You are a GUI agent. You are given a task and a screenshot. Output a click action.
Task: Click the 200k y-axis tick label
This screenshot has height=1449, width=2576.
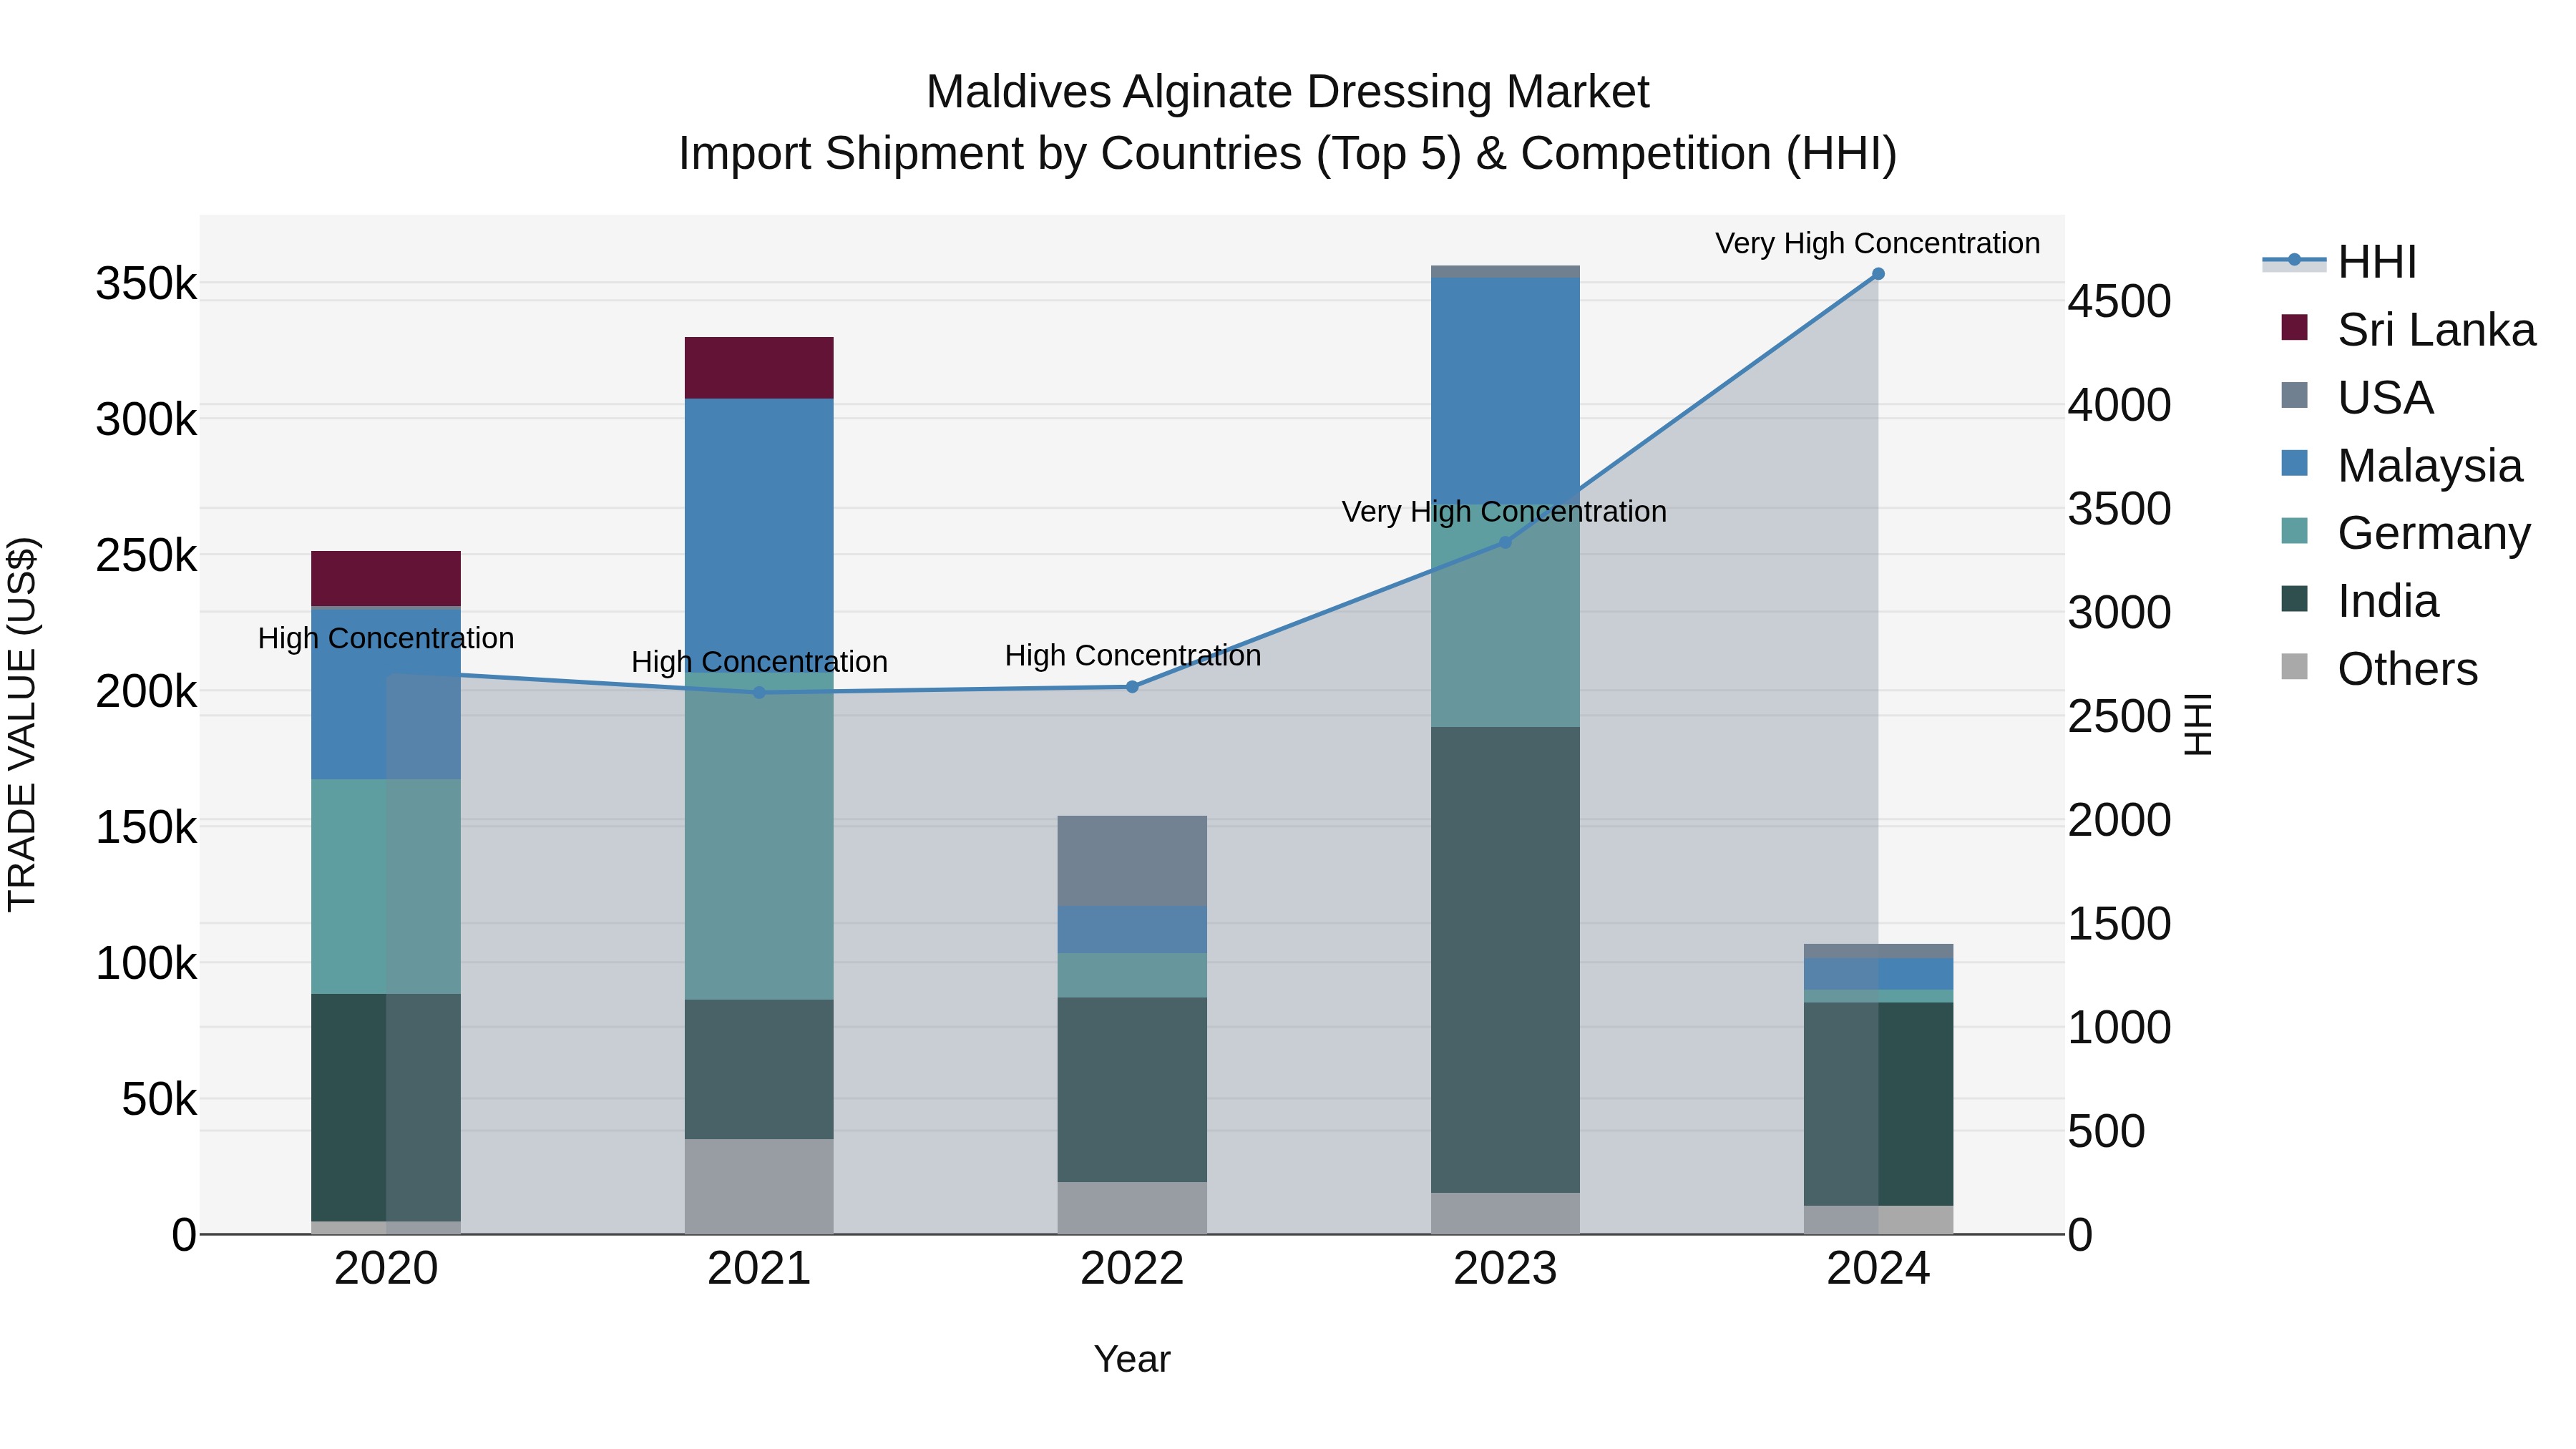click(x=146, y=691)
